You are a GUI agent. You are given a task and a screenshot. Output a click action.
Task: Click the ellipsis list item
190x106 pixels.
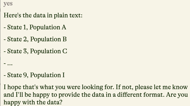coord(8,64)
